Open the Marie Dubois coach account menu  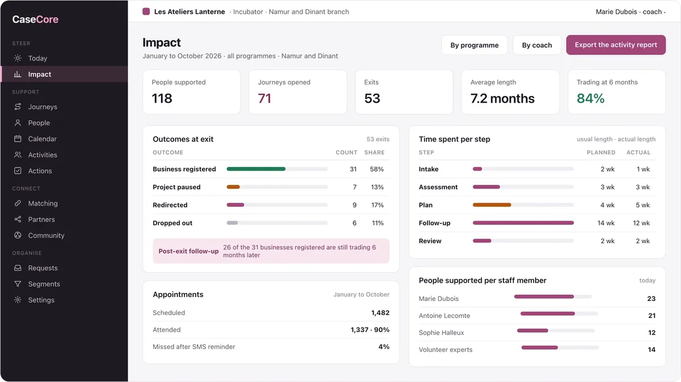pyautogui.click(x=630, y=11)
